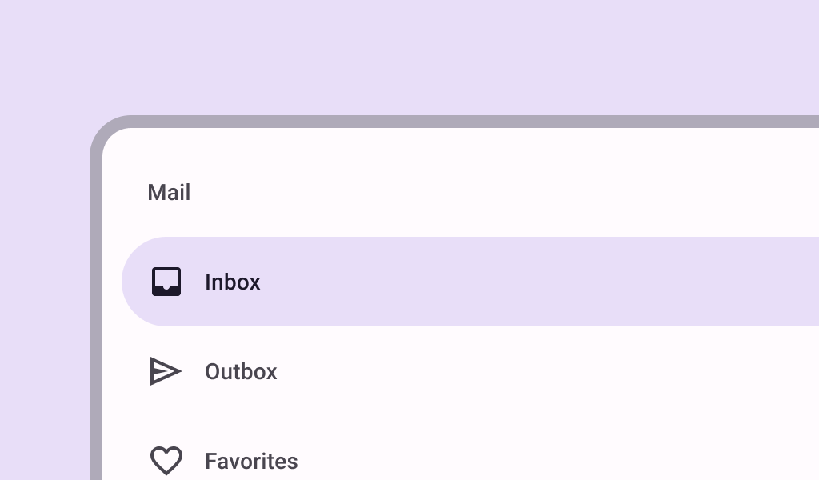Screen dimensions: 819x480
Task: Select the Outbox send arrow icon
Action: pos(166,371)
